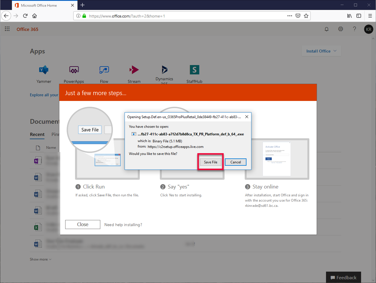Open the KR account avatar menu
This screenshot has width=376, height=283.
(x=369, y=29)
